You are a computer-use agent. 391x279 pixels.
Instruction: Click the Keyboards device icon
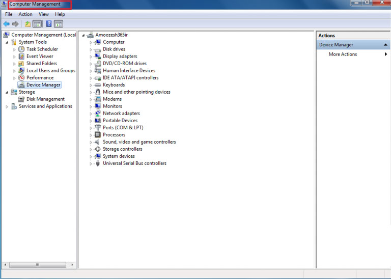coord(98,85)
